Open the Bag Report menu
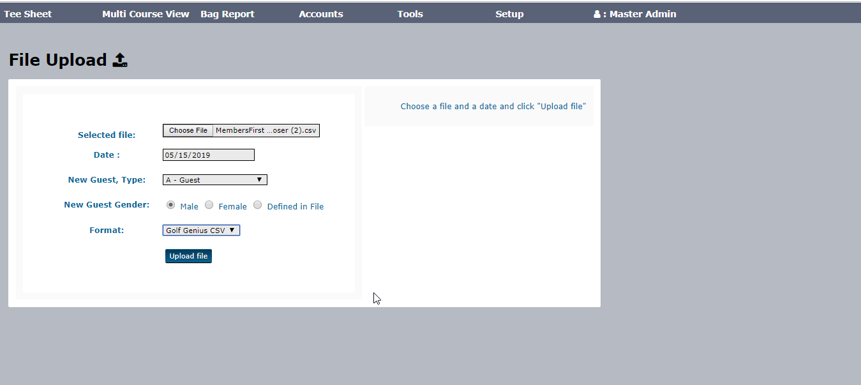The width and height of the screenshot is (861, 385). (227, 14)
